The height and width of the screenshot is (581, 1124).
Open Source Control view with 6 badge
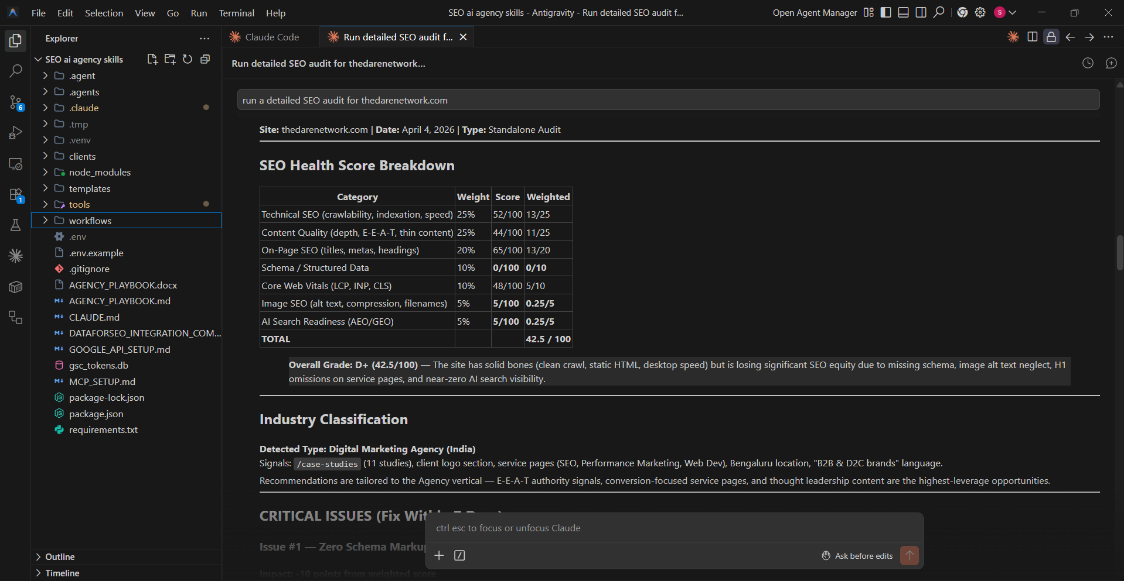[x=16, y=102]
